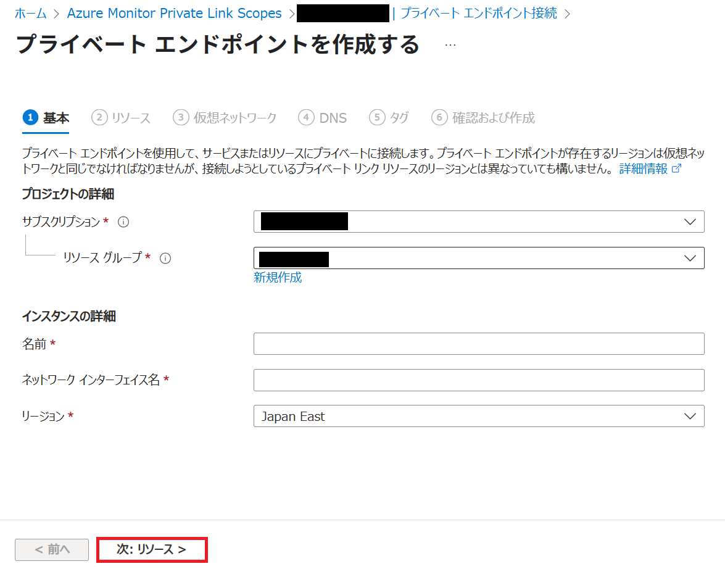This screenshot has width=725, height=569.
Task: Click the プロジェクトの詳細 heading text
Action: pos(68,194)
